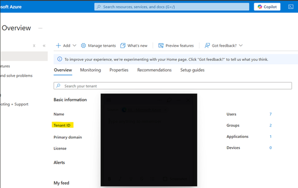Click the My feed heading
Viewport: 298px width, 188px height.
pos(61,183)
